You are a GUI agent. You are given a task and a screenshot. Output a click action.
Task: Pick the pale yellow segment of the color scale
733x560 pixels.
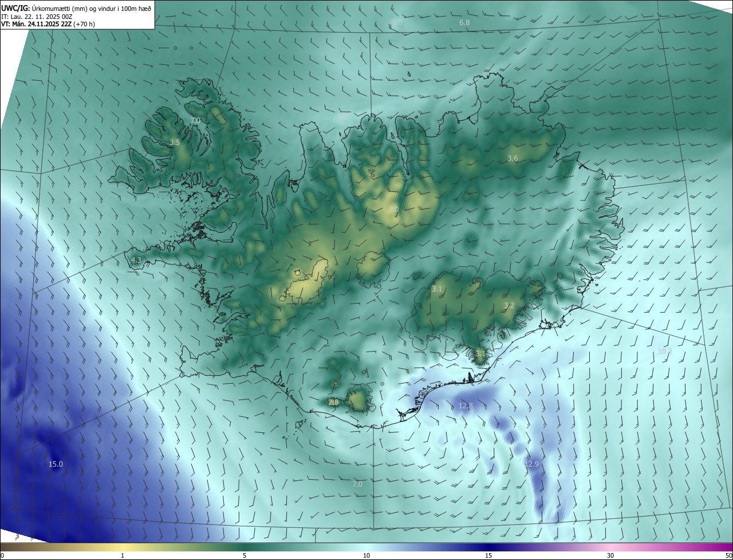(123, 547)
